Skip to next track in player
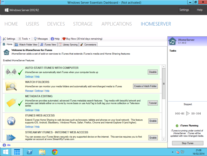This screenshot has height=156, width=207. click(x=198, y=114)
